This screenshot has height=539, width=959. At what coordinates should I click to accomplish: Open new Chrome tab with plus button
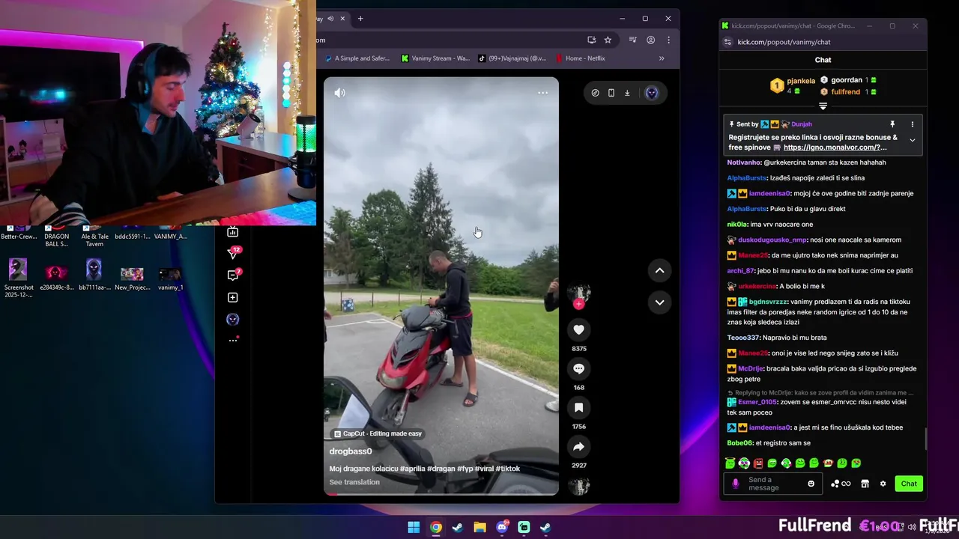(x=360, y=18)
